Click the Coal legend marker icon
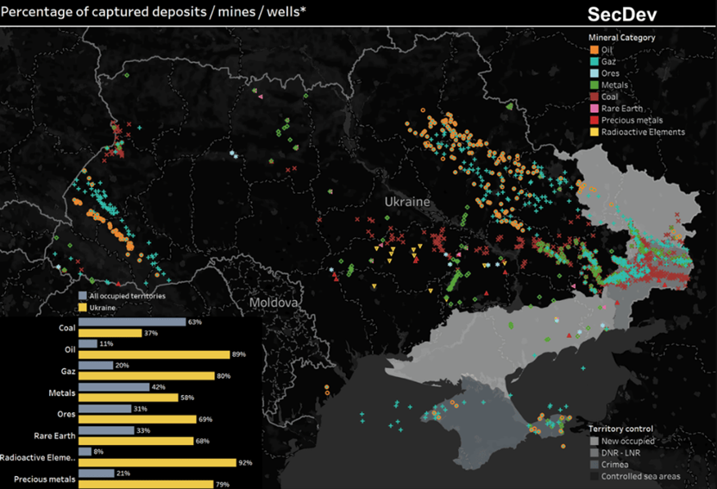 (x=594, y=97)
